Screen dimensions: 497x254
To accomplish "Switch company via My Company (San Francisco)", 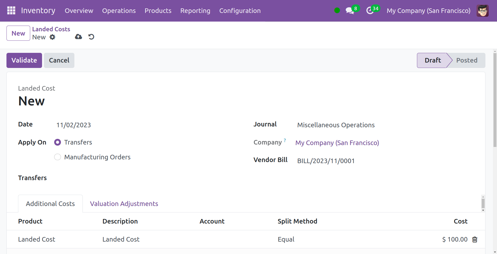I will coord(428,11).
